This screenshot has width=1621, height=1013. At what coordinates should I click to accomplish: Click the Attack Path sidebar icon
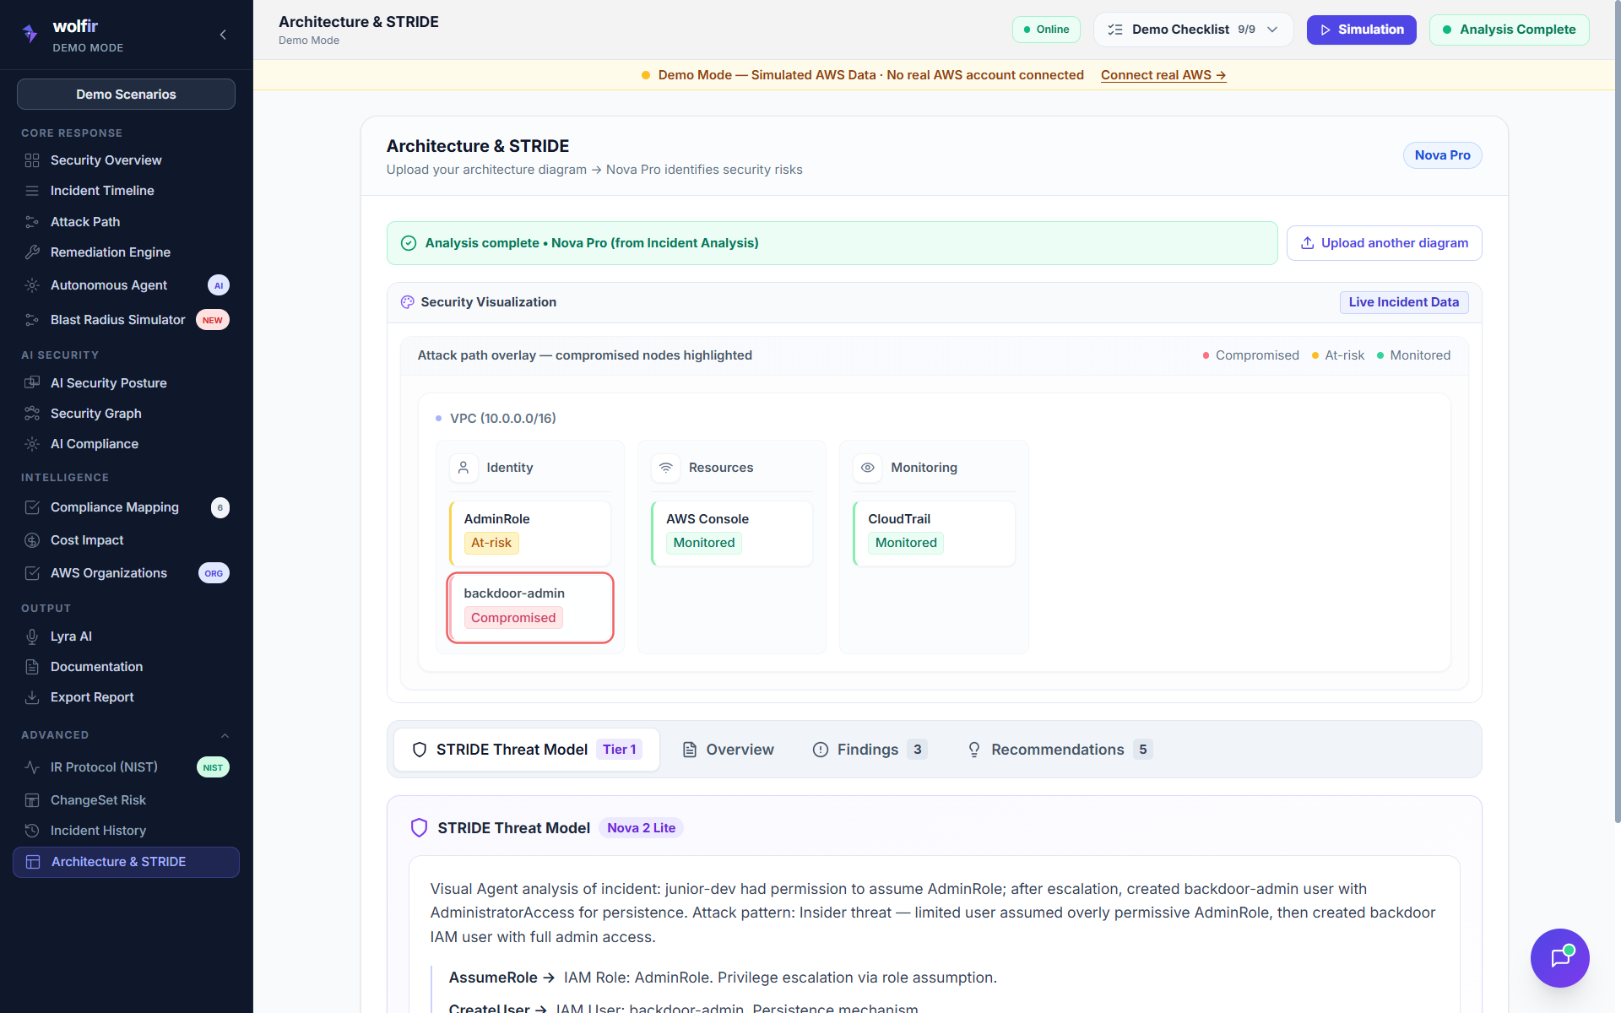click(x=32, y=222)
